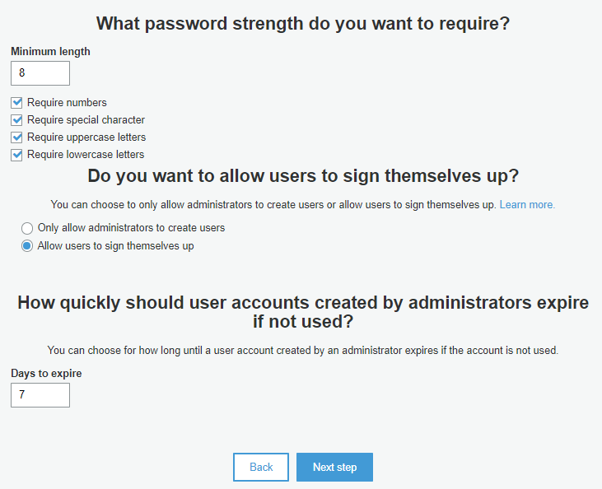
Task: Continue with the Next step button
Action: 334,467
